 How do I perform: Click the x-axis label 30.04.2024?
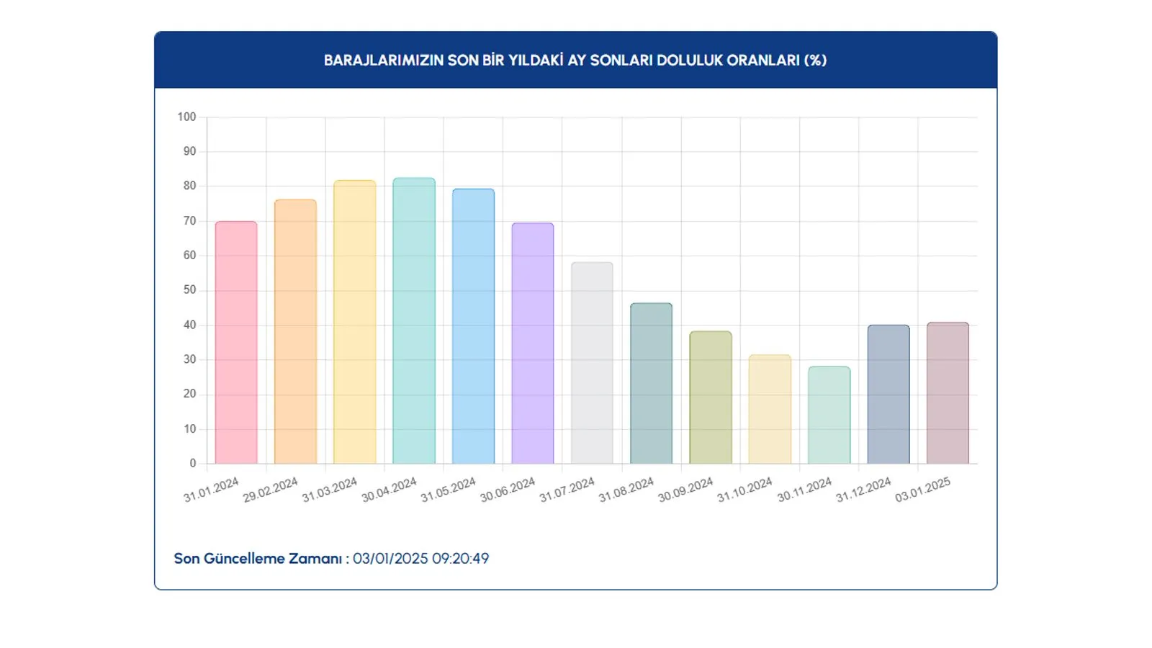coord(389,490)
